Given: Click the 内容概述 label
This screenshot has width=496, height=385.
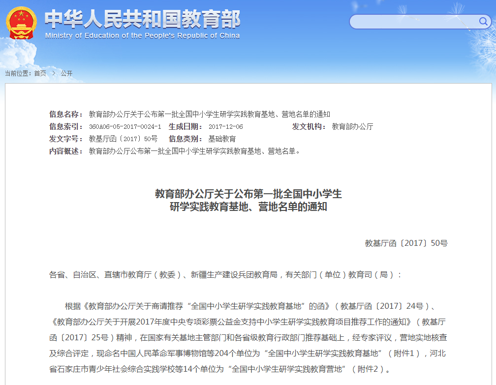Looking at the screenshot, I should pos(66,151).
